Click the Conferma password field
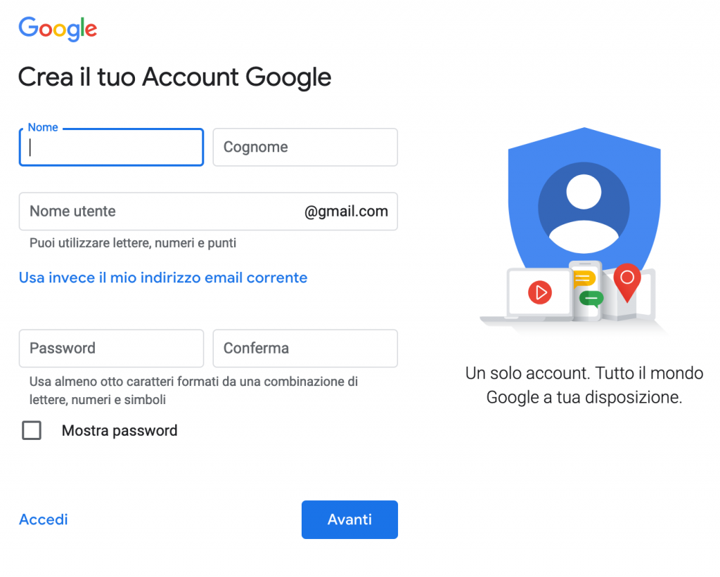Image resolution: width=720 pixels, height=577 pixels. (x=305, y=349)
